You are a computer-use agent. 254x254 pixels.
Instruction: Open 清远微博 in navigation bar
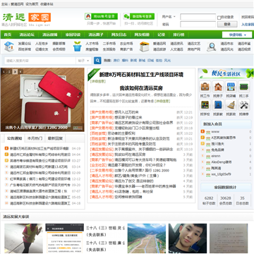pos(50,35)
